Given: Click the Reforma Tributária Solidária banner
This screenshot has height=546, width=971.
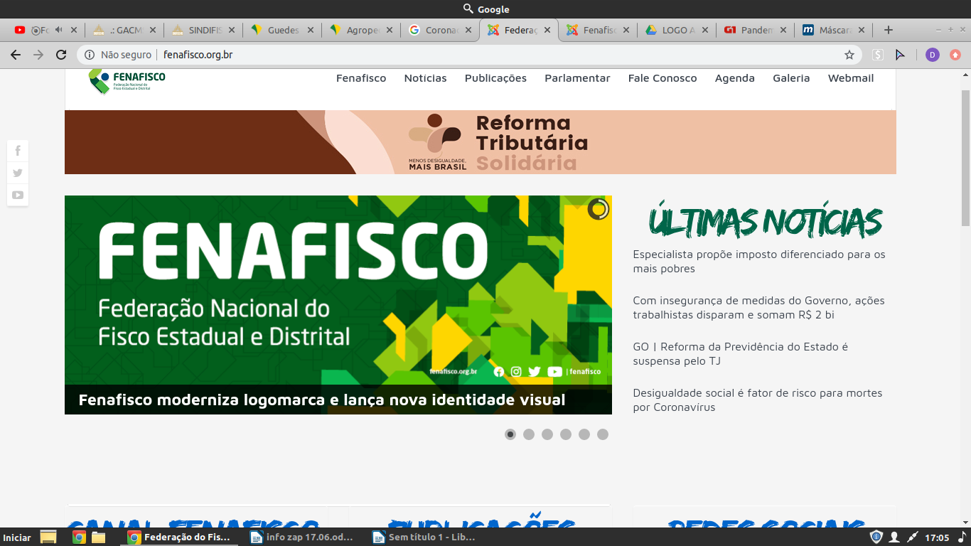Looking at the screenshot, I should pos(481,142).
